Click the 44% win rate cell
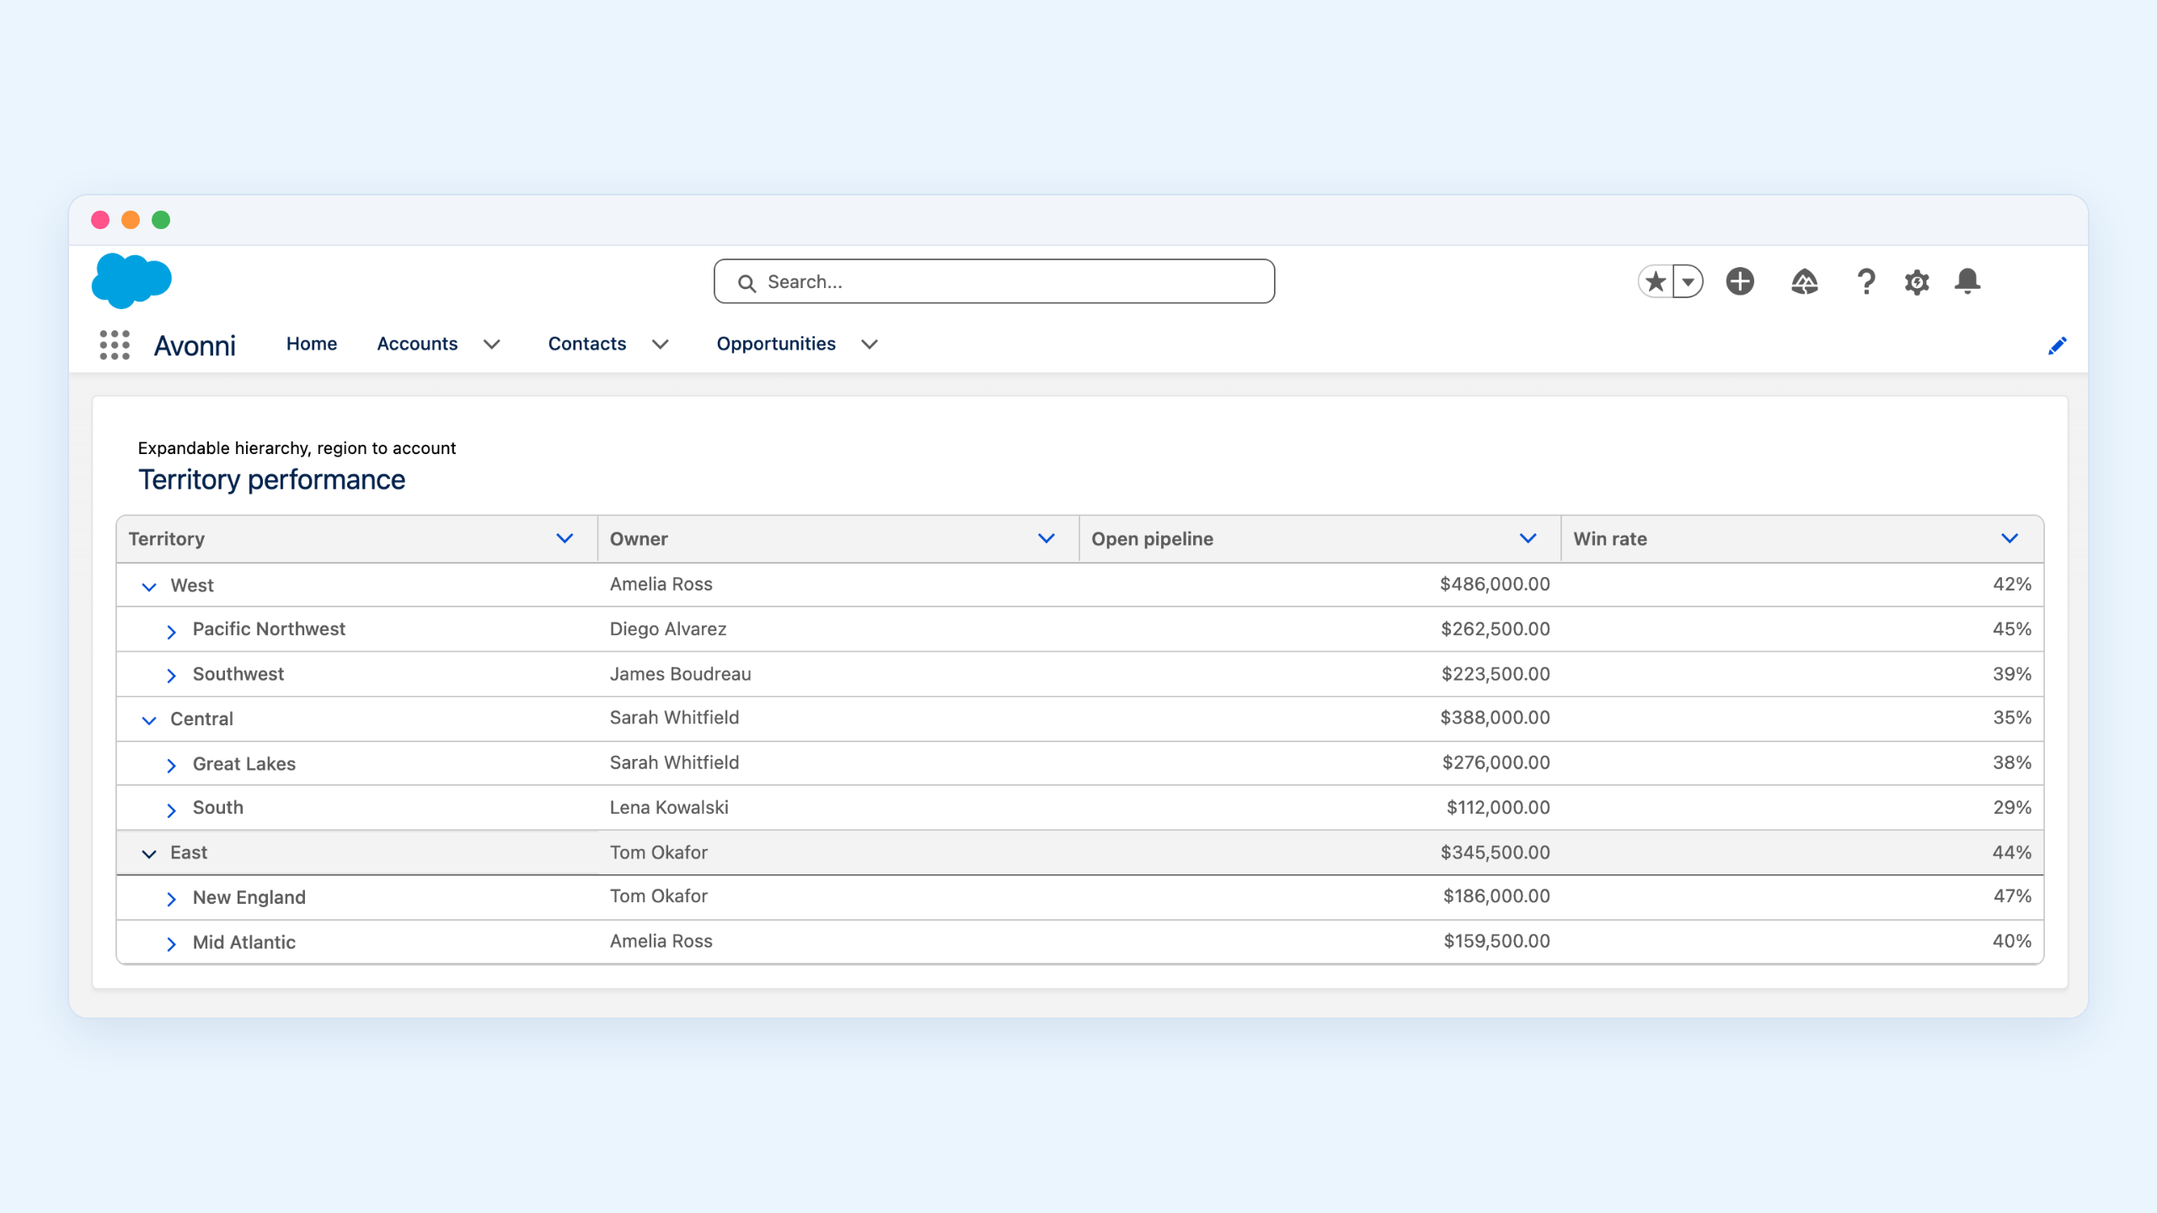The width and height of the screenshot is (2157, 1213). [2012, 852]
